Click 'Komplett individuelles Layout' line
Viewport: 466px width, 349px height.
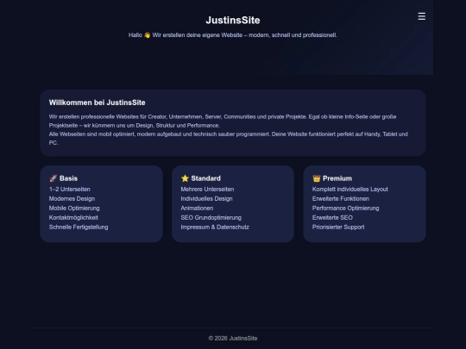(350, 190)
